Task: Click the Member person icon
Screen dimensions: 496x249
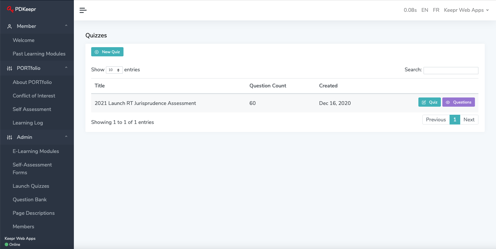Action: [10, 26]
